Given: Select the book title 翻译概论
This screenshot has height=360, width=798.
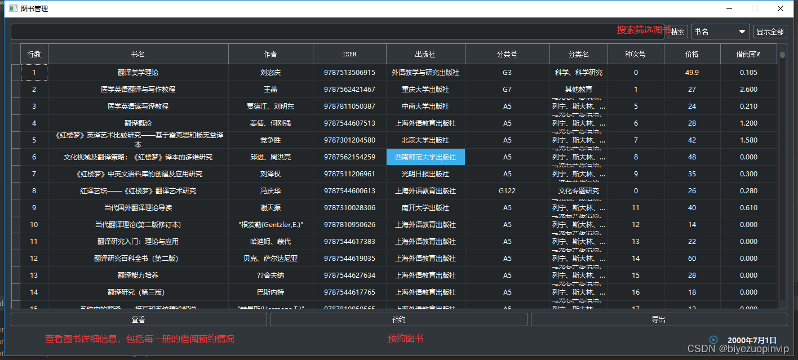Looking at the screenshot, I should click(138, 123).
